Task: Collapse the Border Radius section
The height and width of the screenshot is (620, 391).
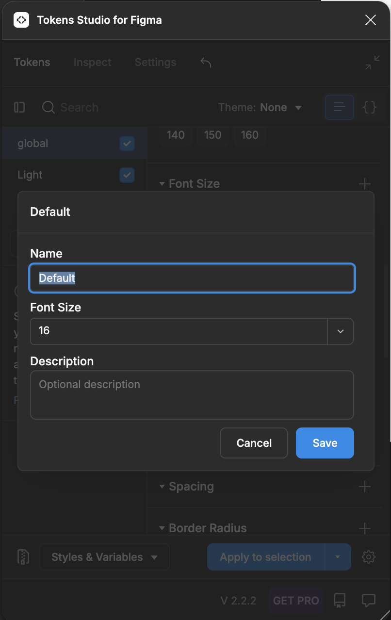Action: 203,528
